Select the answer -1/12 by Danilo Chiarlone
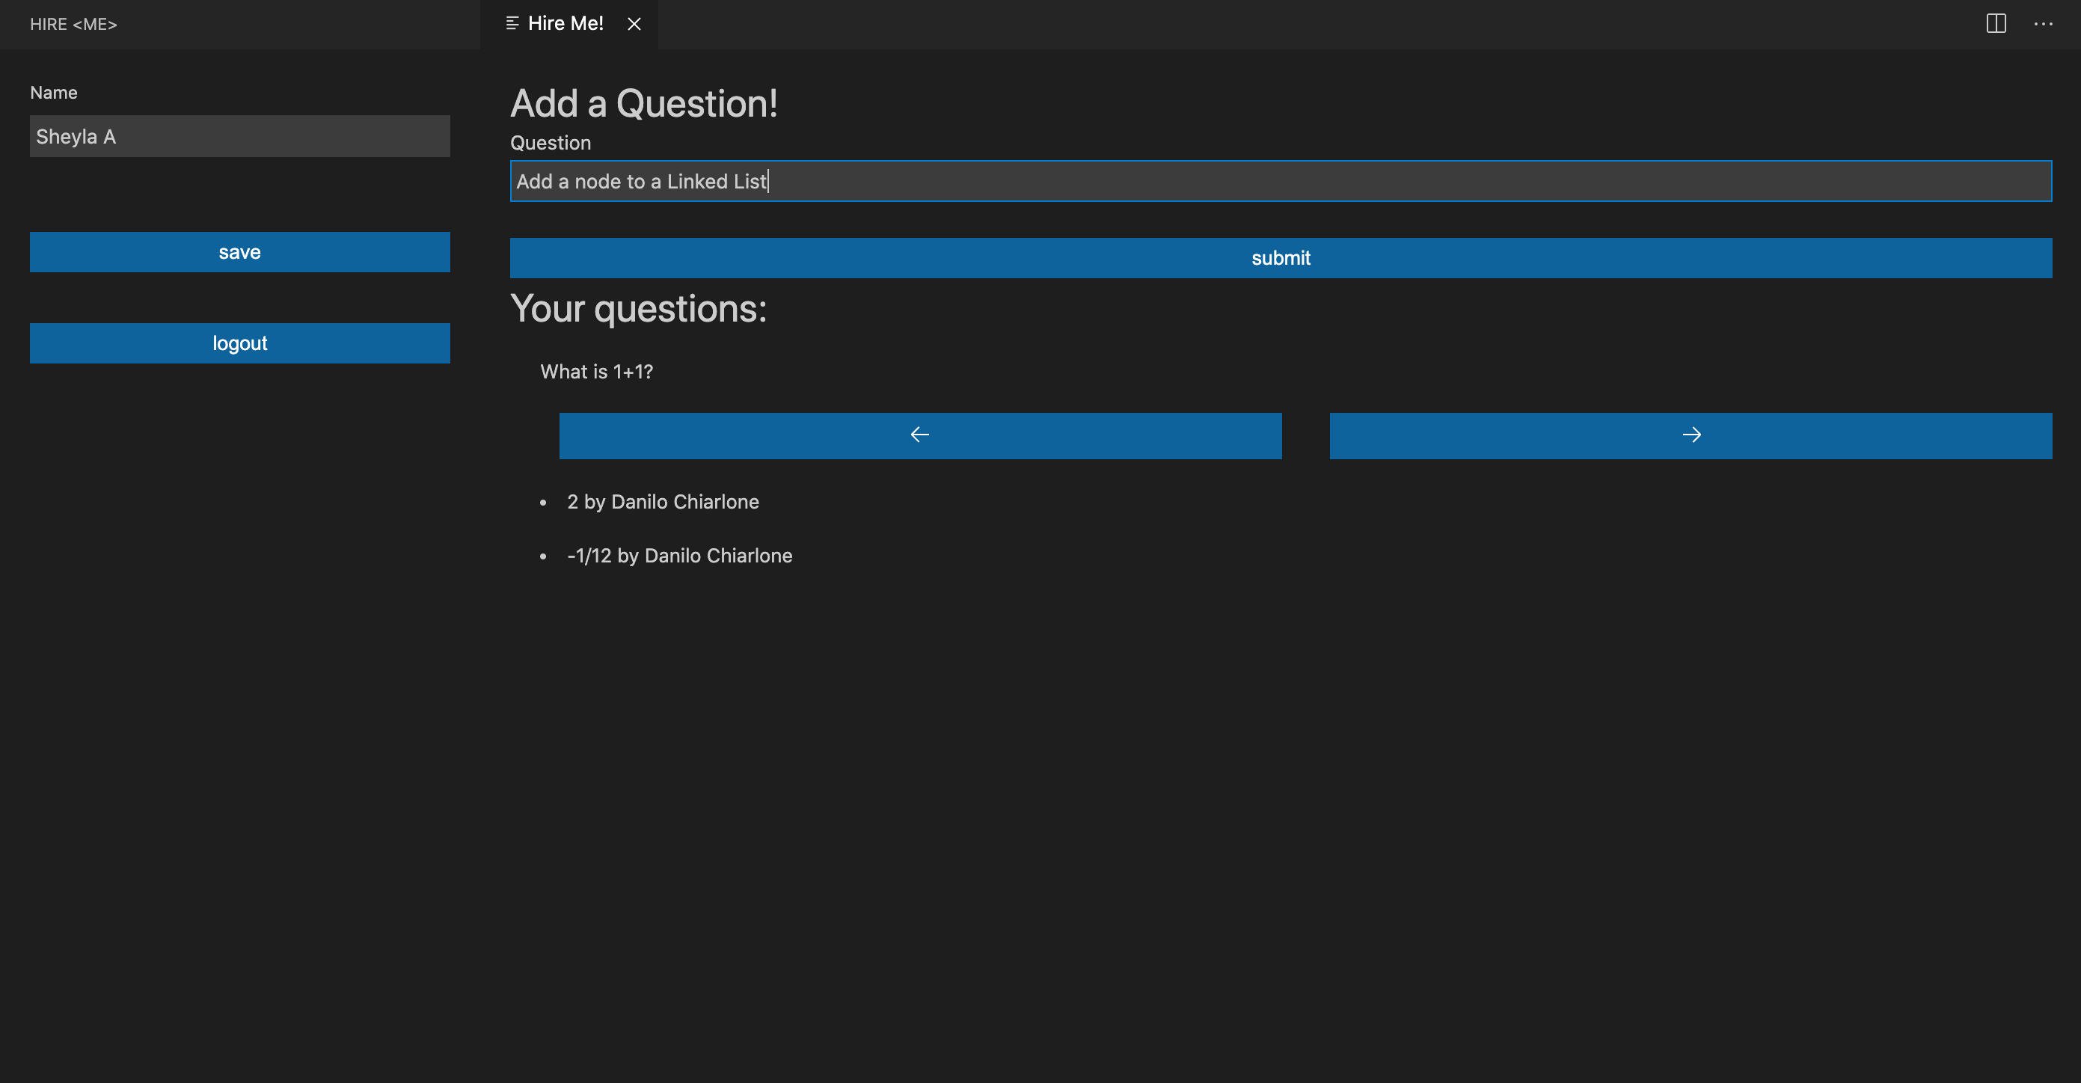2081x1083 pixels. tap(678, 556)
